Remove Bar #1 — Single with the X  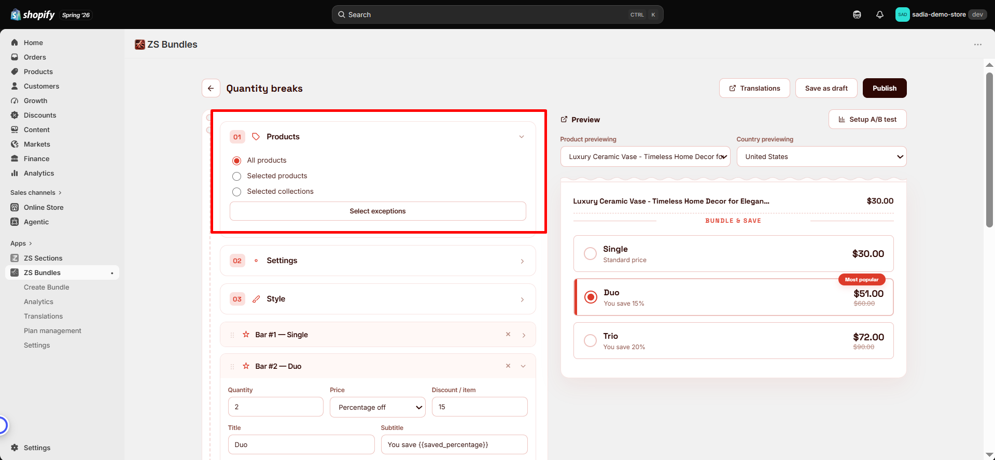(x=508, y=335)
